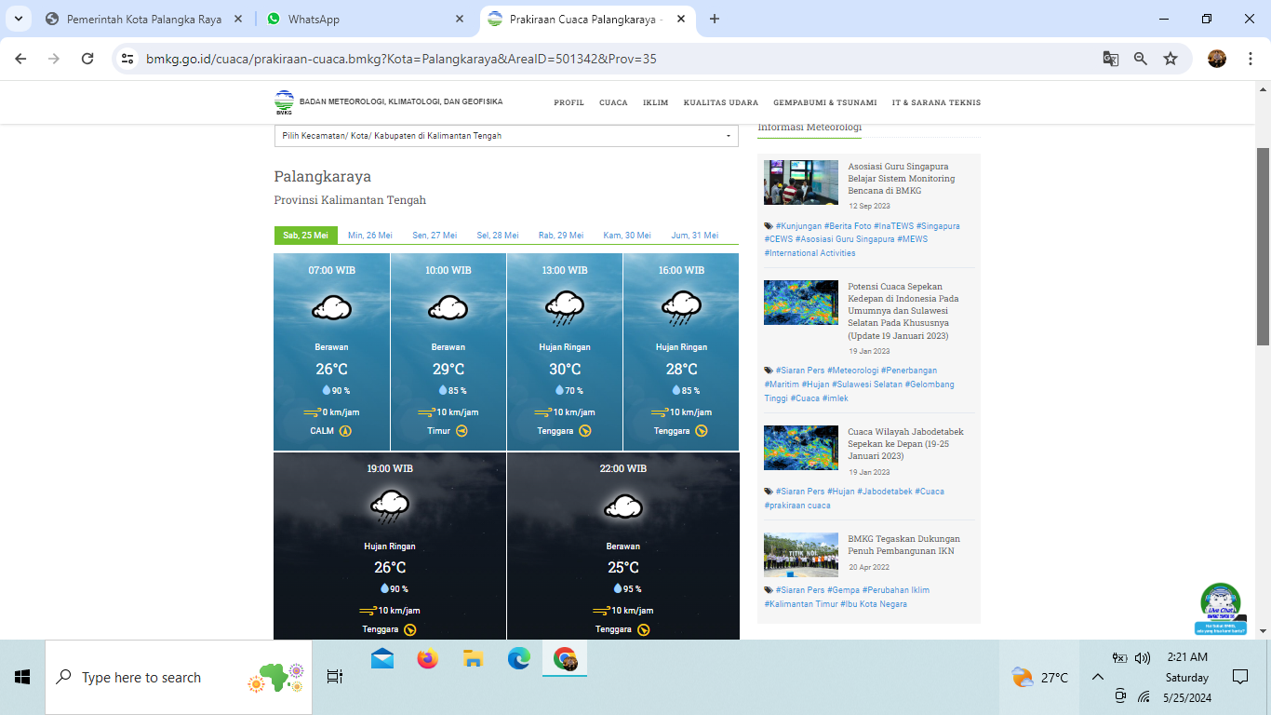Select the Sel, 28 Mei tab
Viewport: 1271px width, 715px height.
498,236
